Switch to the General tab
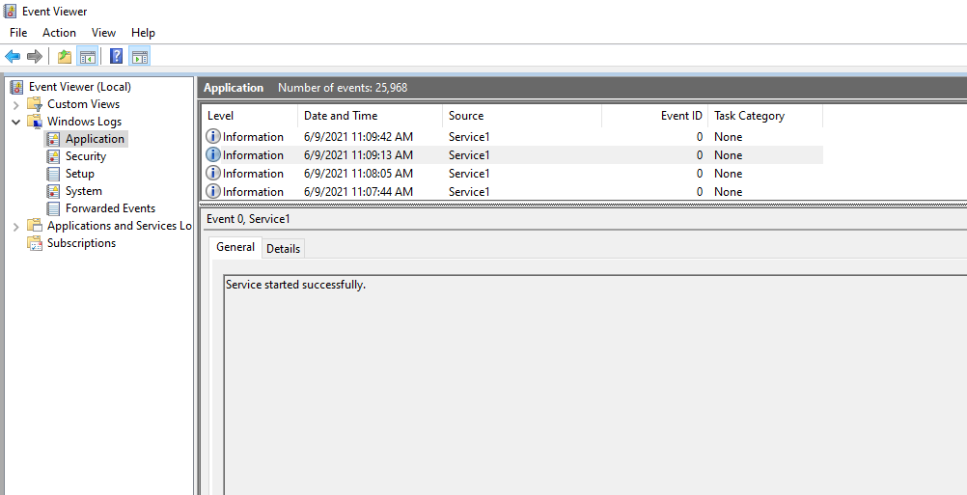Image resolution: width=967 pixels, height=495 pixels. coord(235,247)
